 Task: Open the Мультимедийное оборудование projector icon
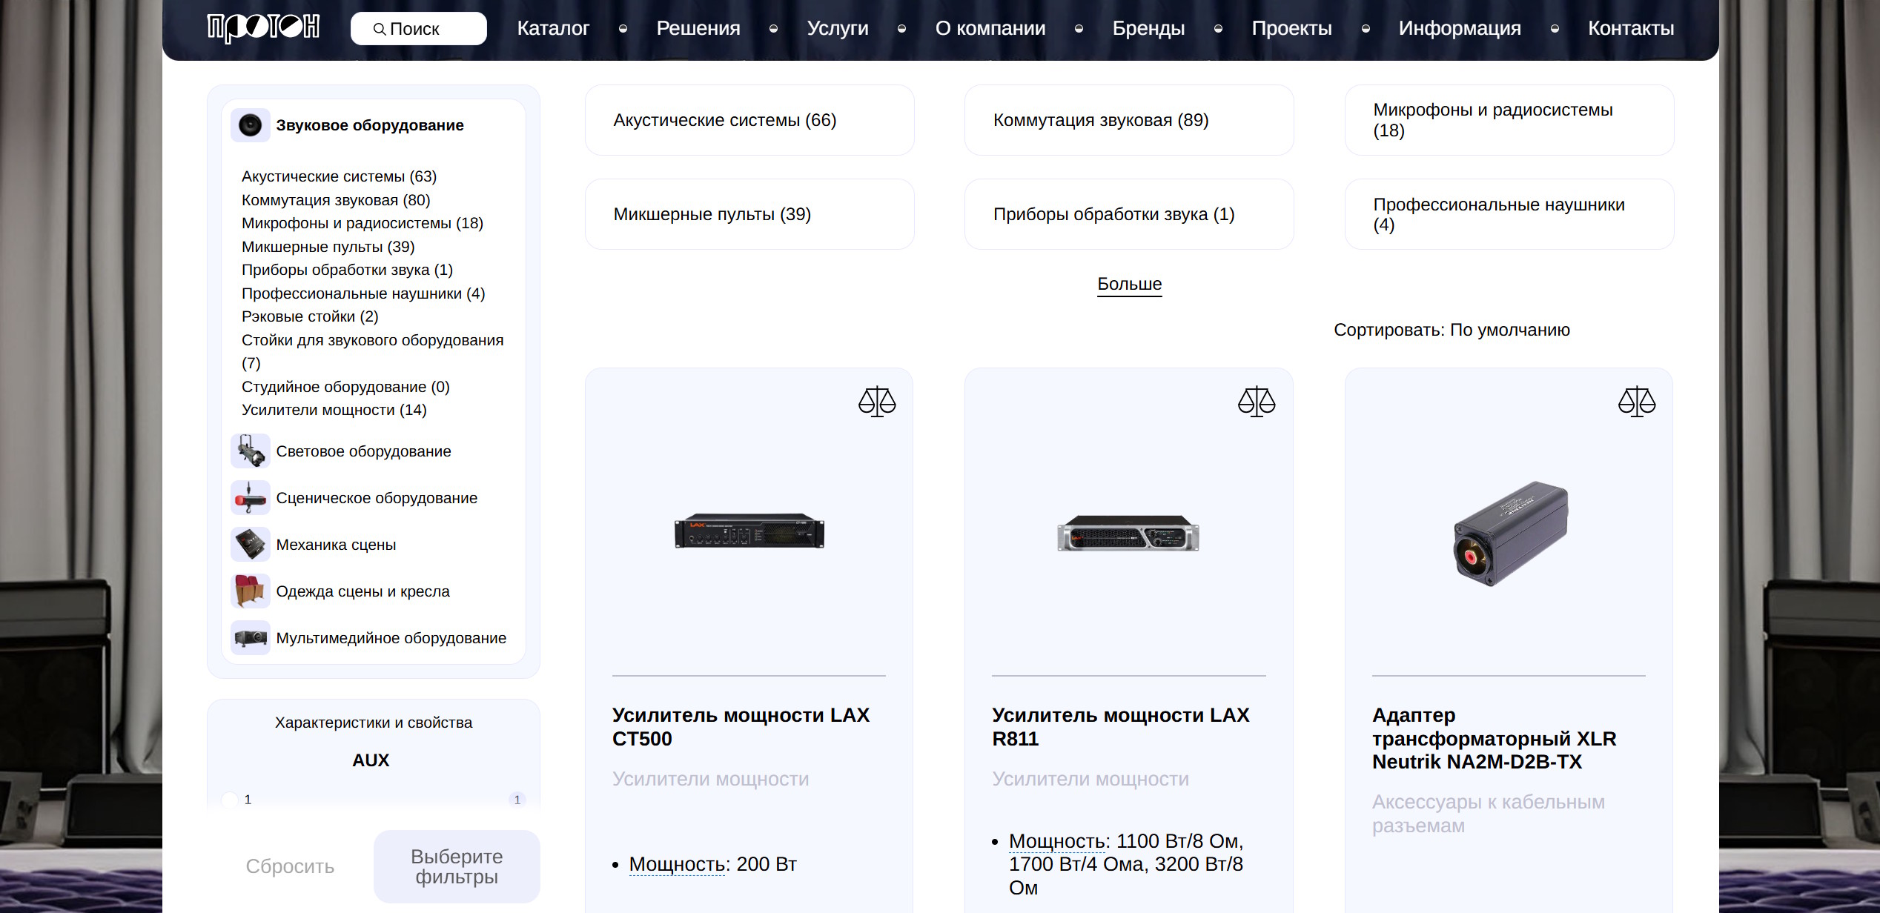pos(250,638)
